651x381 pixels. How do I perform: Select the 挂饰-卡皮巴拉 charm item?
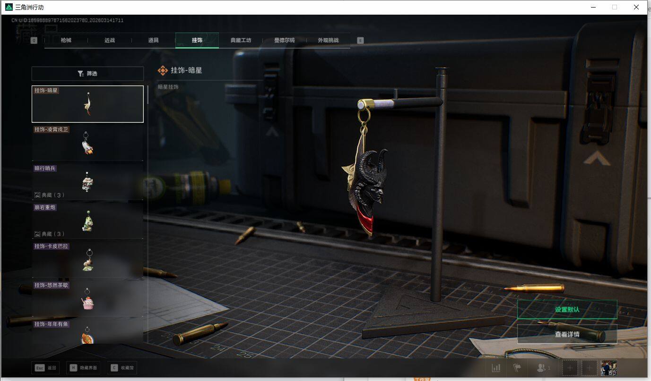[87, 259]
